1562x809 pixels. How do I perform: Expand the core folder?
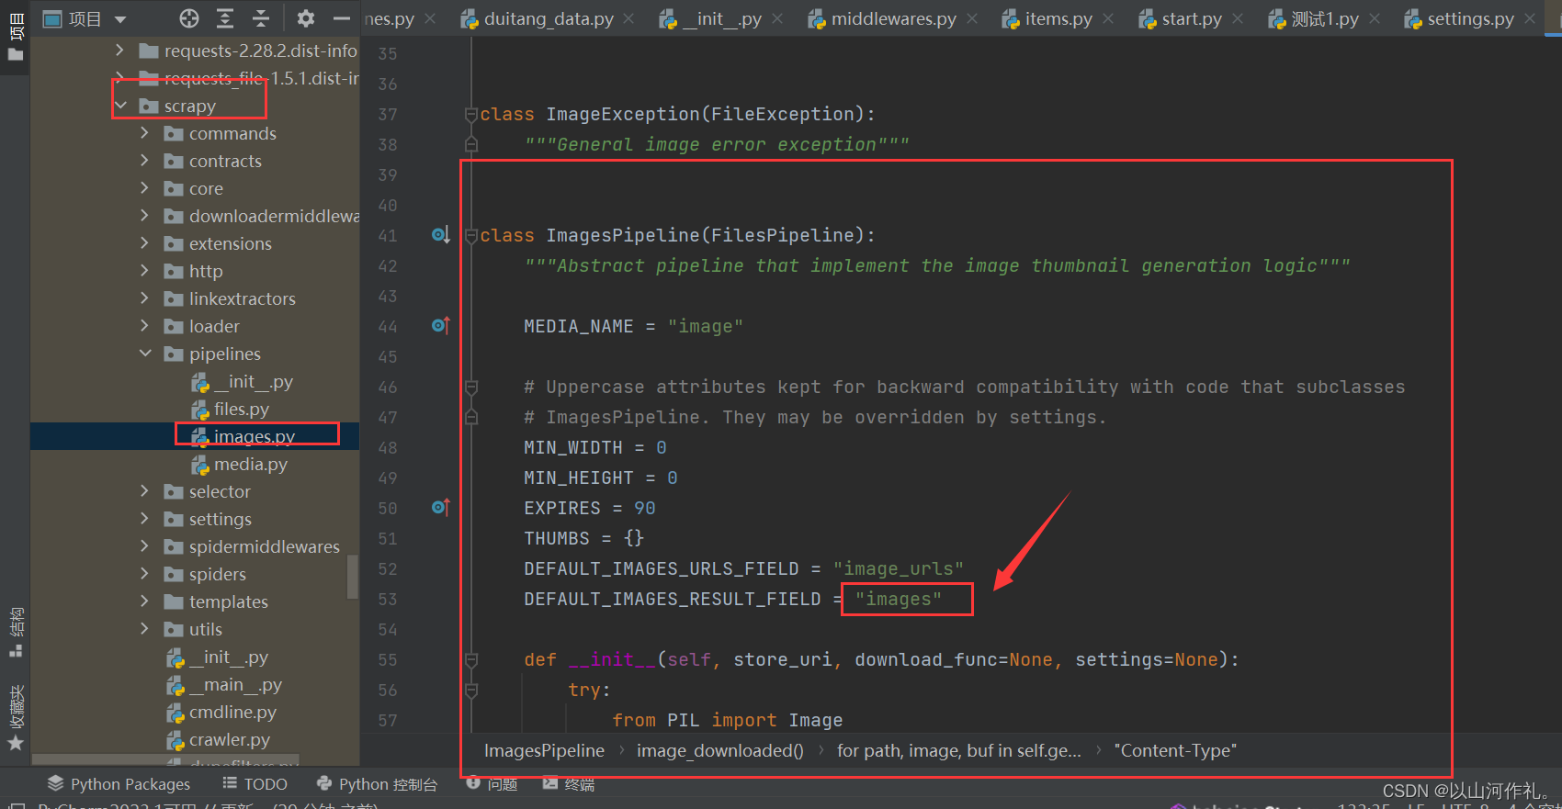(144, 188)
